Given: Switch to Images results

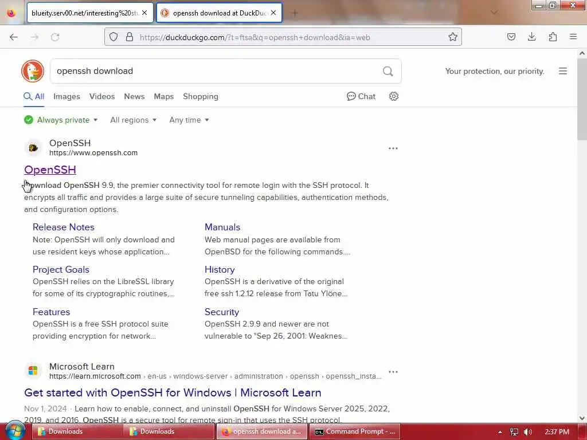Looking at the screenshot, I should (66, 96).
